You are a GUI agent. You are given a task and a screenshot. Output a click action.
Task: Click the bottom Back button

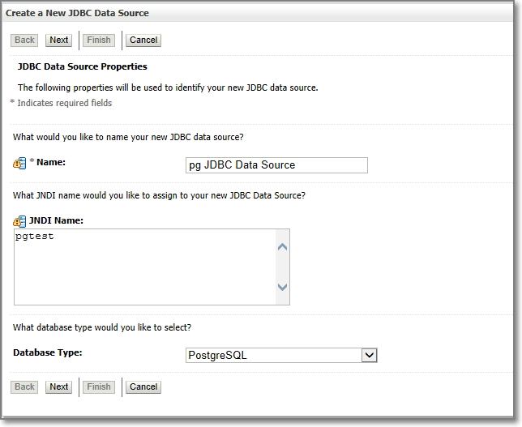coord(25,386)
